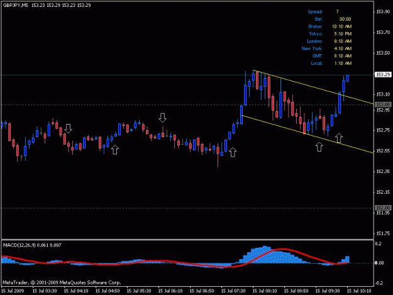Click the London time 9:10 AM
Viewport: 393px width, 295px height.
pos(343,41)
